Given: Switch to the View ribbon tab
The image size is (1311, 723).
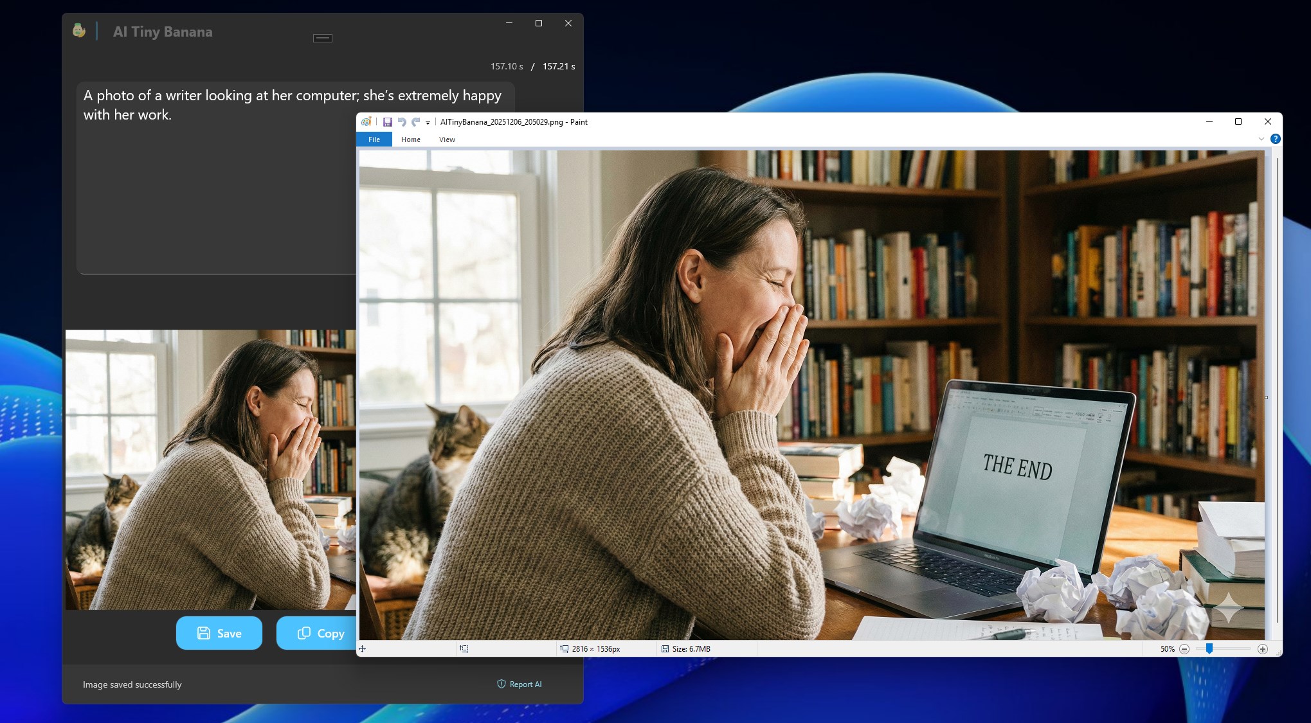Looking at the screenshot, I should point(447,139).
